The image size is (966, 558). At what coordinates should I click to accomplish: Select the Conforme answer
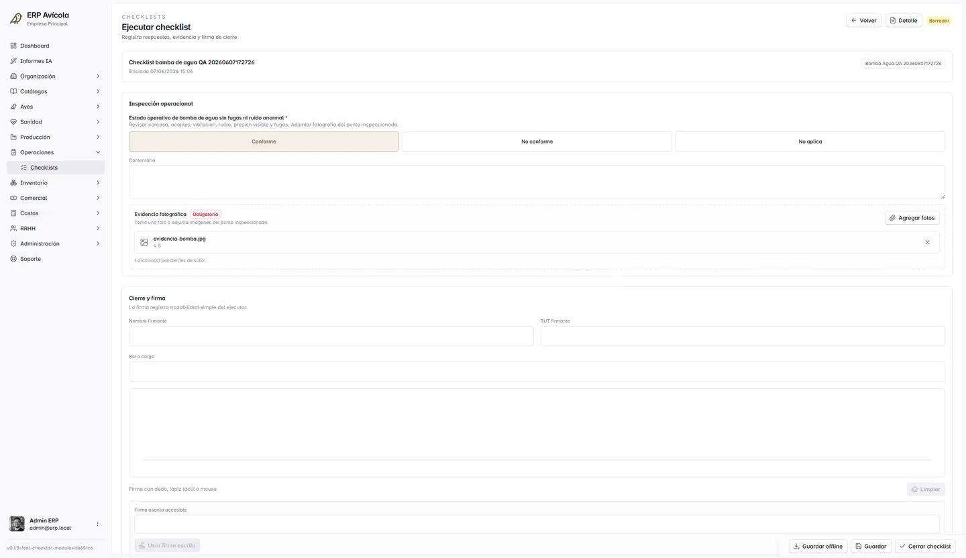point(264,142)
